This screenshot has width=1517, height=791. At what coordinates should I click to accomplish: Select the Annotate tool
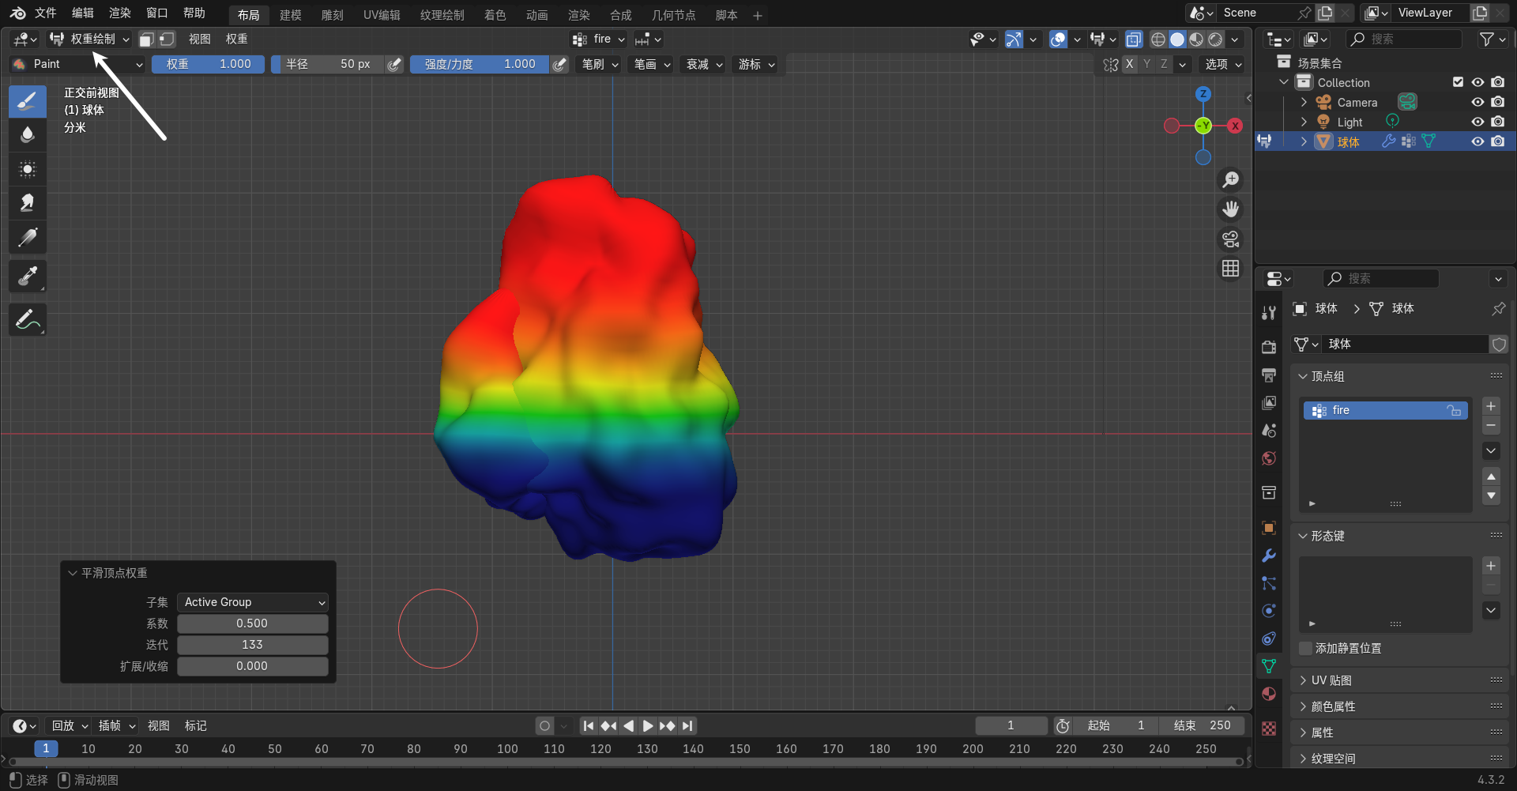point(27,320)
